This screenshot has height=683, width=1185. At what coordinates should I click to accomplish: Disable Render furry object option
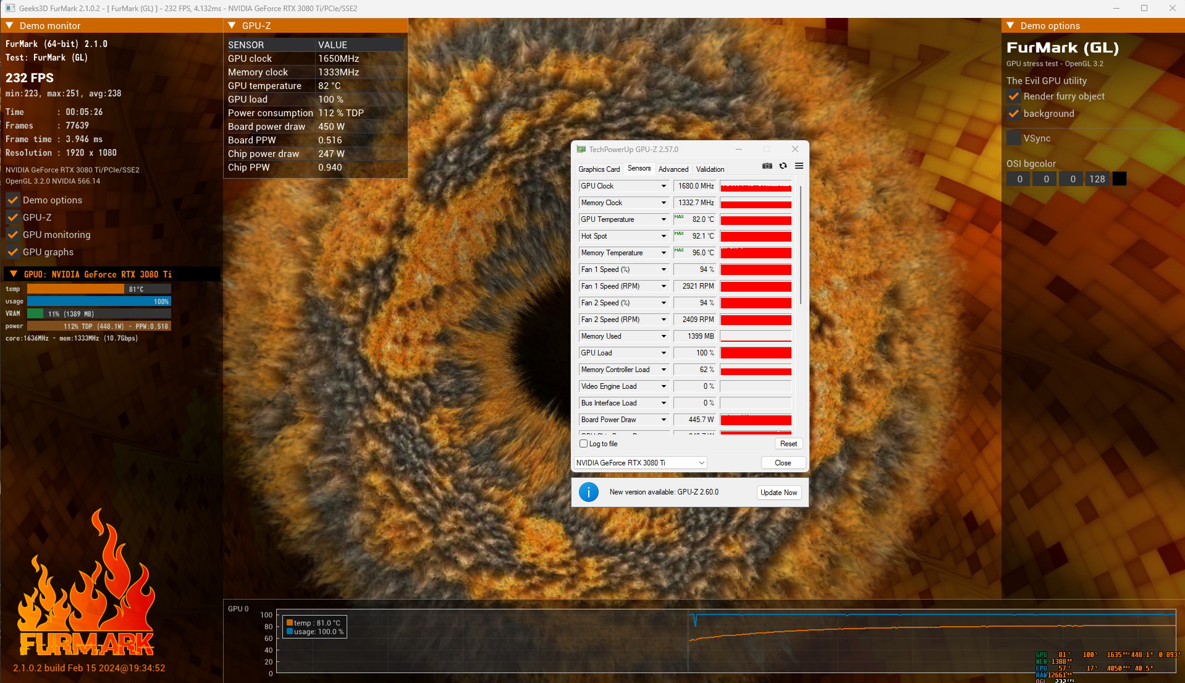[x=1013, y=96]
